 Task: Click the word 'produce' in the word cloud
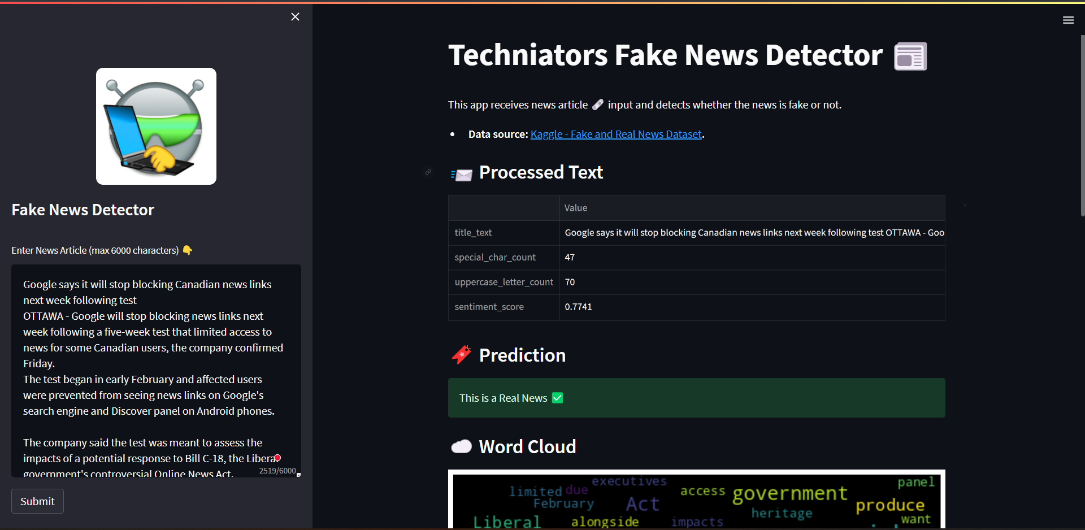890,505
